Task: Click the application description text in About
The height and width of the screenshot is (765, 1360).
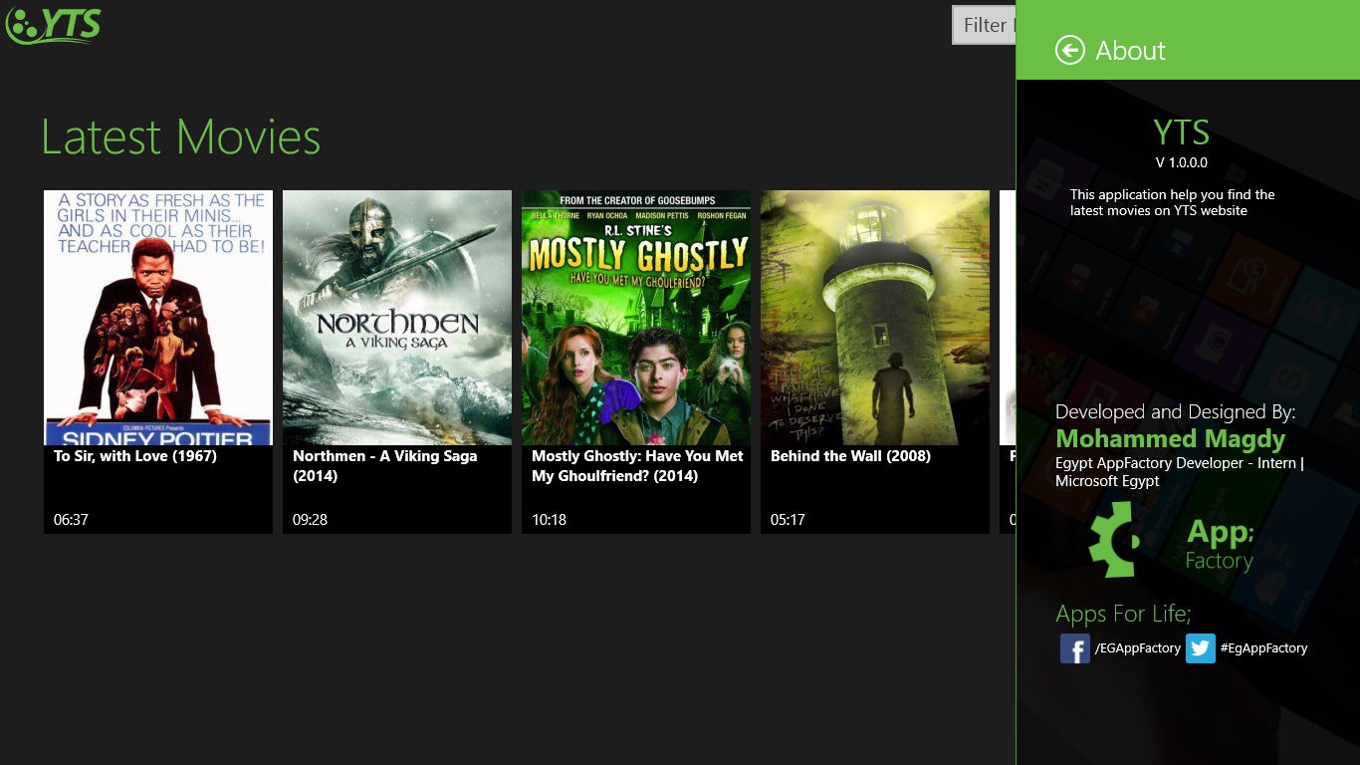Action: 1172,202
